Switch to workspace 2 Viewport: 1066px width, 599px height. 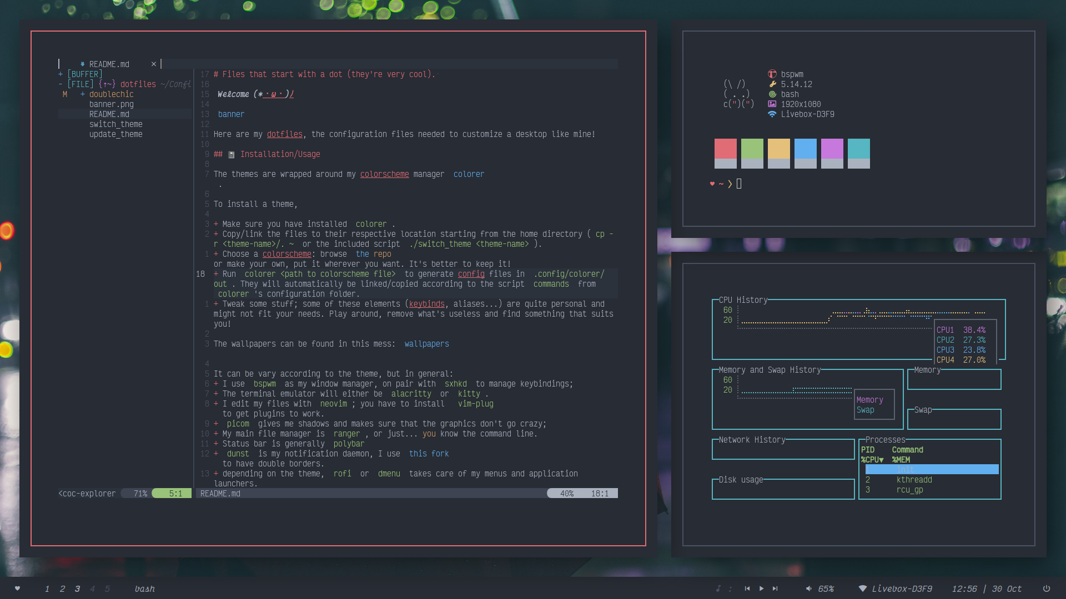[x=62, y=589]
